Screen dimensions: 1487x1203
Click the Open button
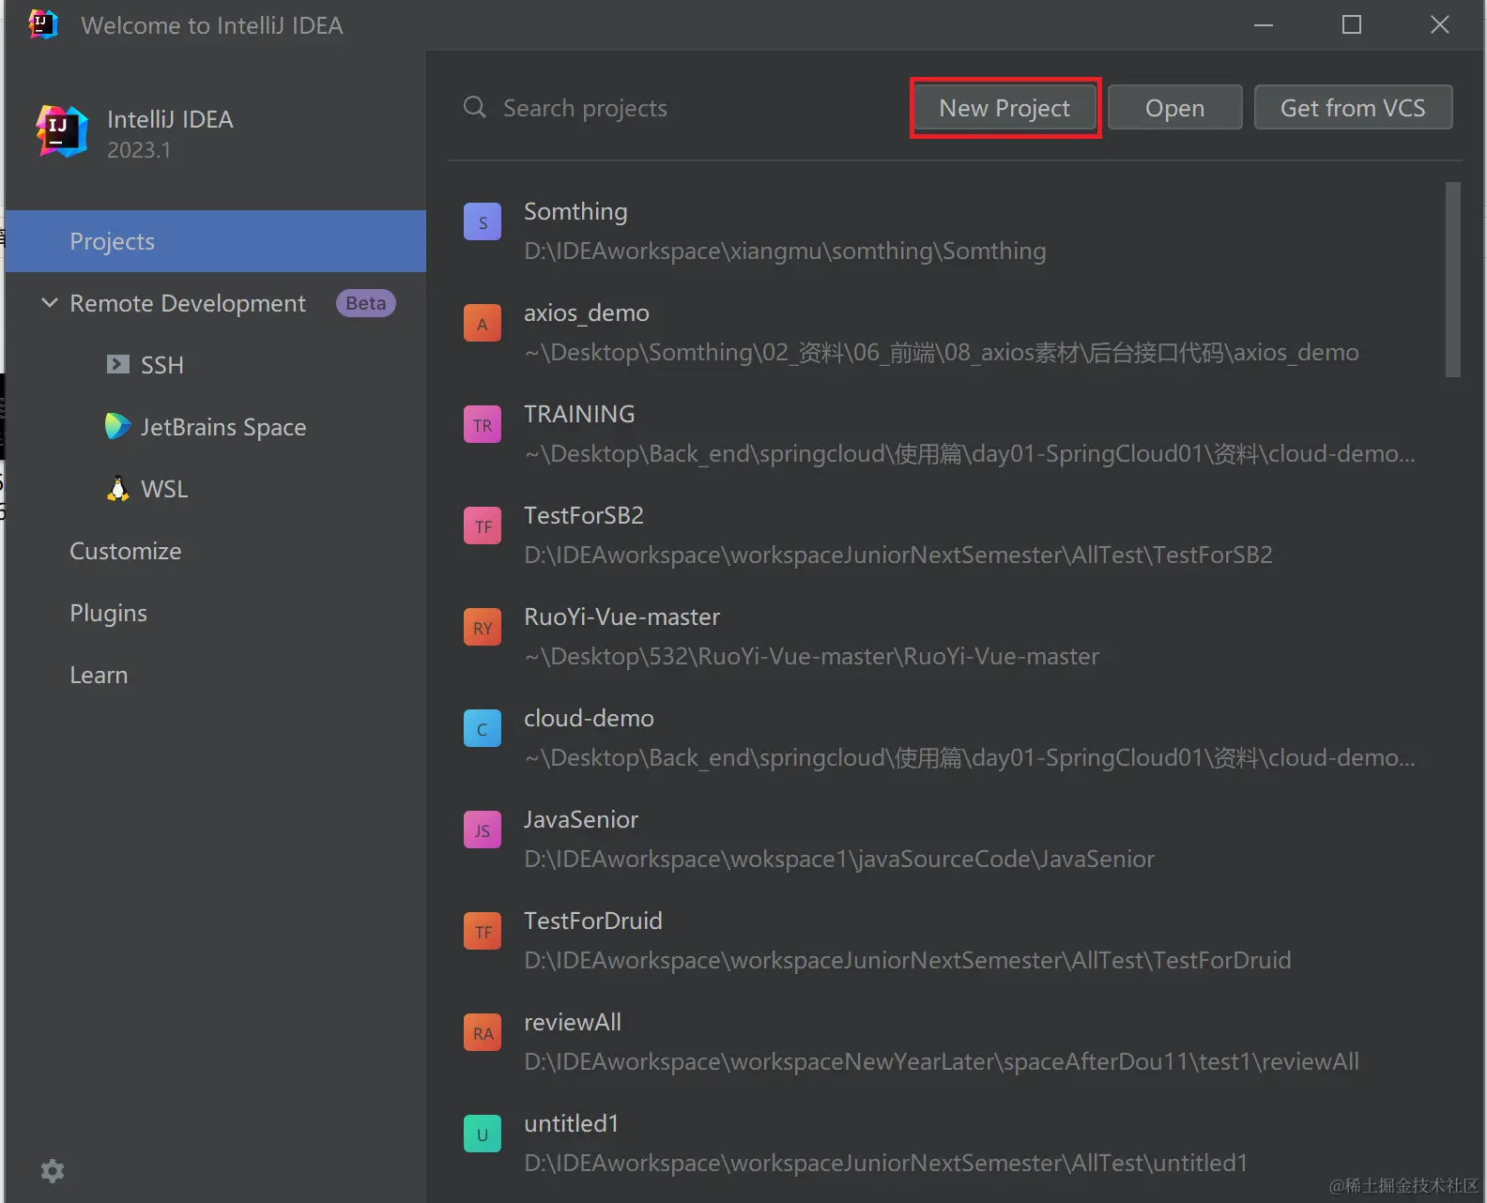point(1174,108)
